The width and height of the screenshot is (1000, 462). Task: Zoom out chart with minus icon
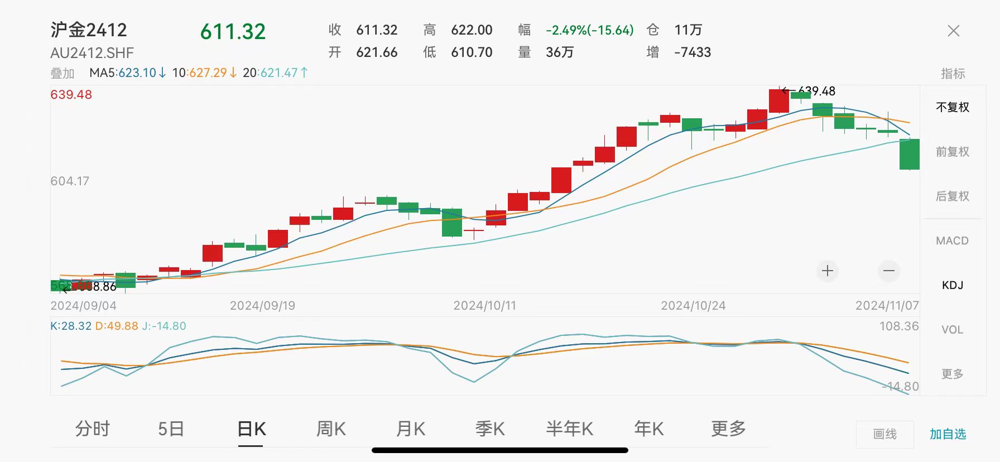click(889, 271)
